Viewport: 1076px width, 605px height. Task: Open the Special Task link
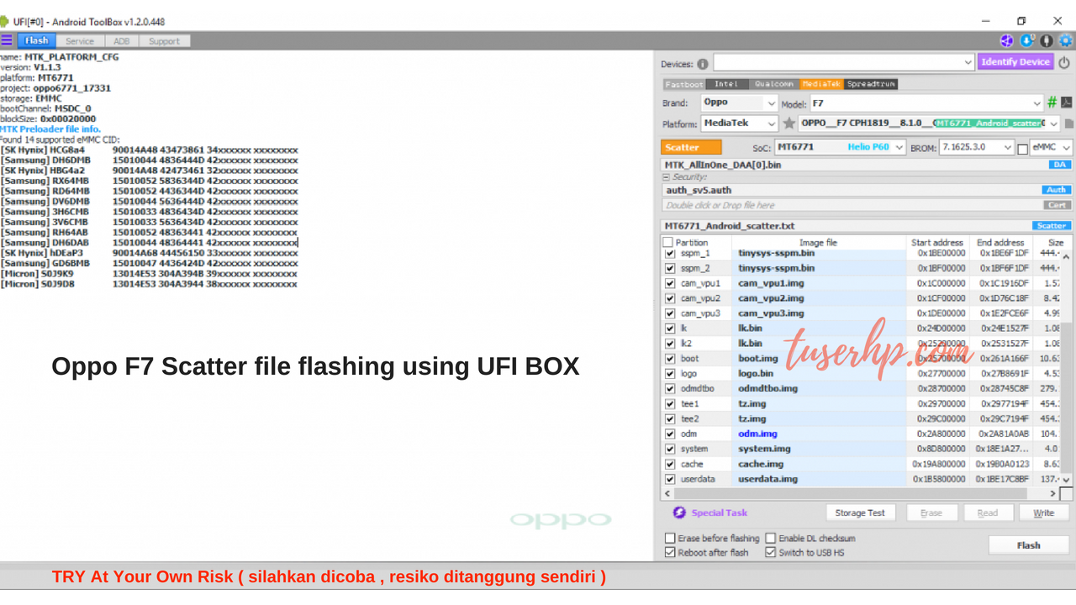(x=720, y=513)
